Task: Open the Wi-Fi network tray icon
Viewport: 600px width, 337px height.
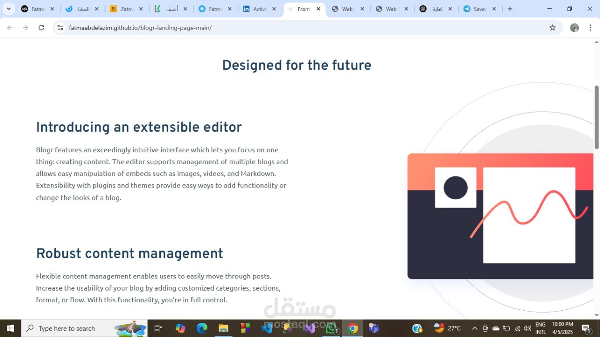Action: pos(517,328)
